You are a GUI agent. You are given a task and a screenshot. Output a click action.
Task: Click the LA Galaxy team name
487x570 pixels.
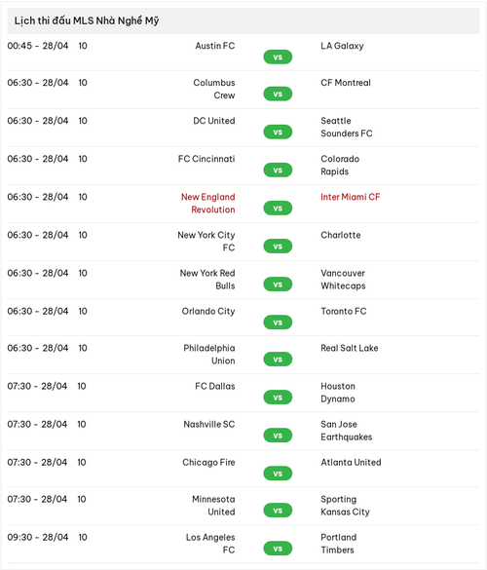(x=342, y=46)
